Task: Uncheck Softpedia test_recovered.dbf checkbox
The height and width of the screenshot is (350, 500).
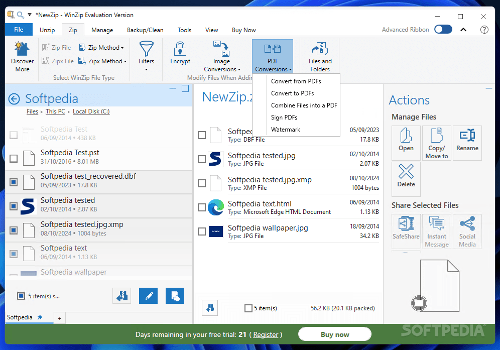Action: tap(14, 182)
